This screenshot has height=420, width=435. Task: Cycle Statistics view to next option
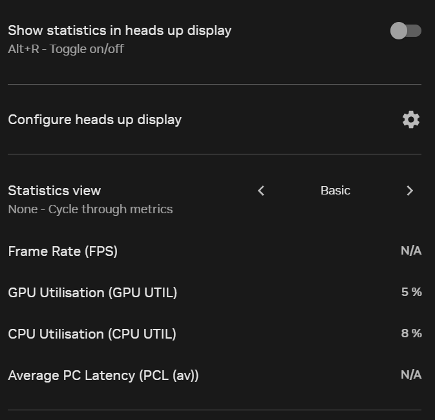(410, 191)
